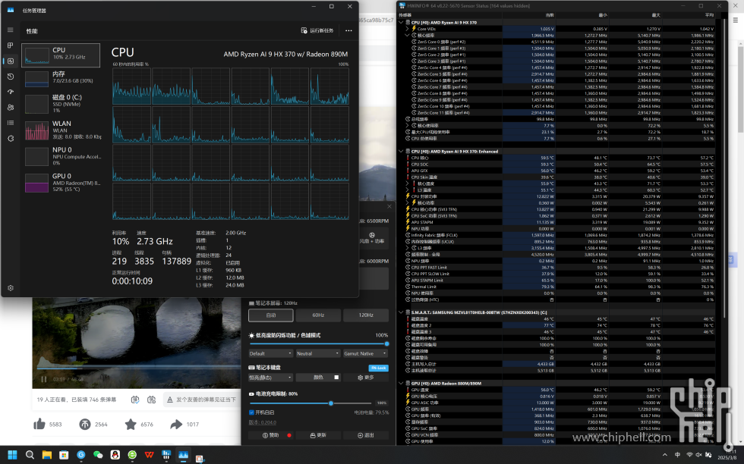Select App history icon in Task Manager sidebar
This screenshot has height=464, width=744.
tap(11, 77)
